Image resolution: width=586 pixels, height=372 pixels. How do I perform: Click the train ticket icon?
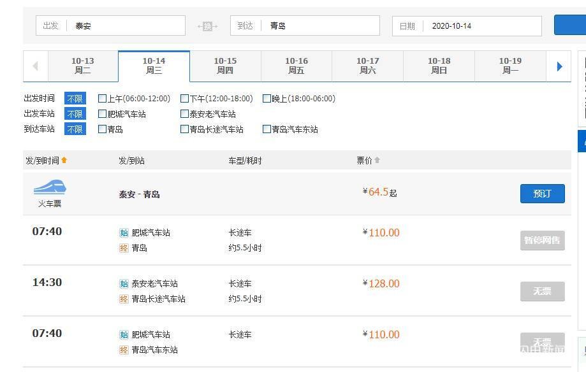[x=50, y=187]
